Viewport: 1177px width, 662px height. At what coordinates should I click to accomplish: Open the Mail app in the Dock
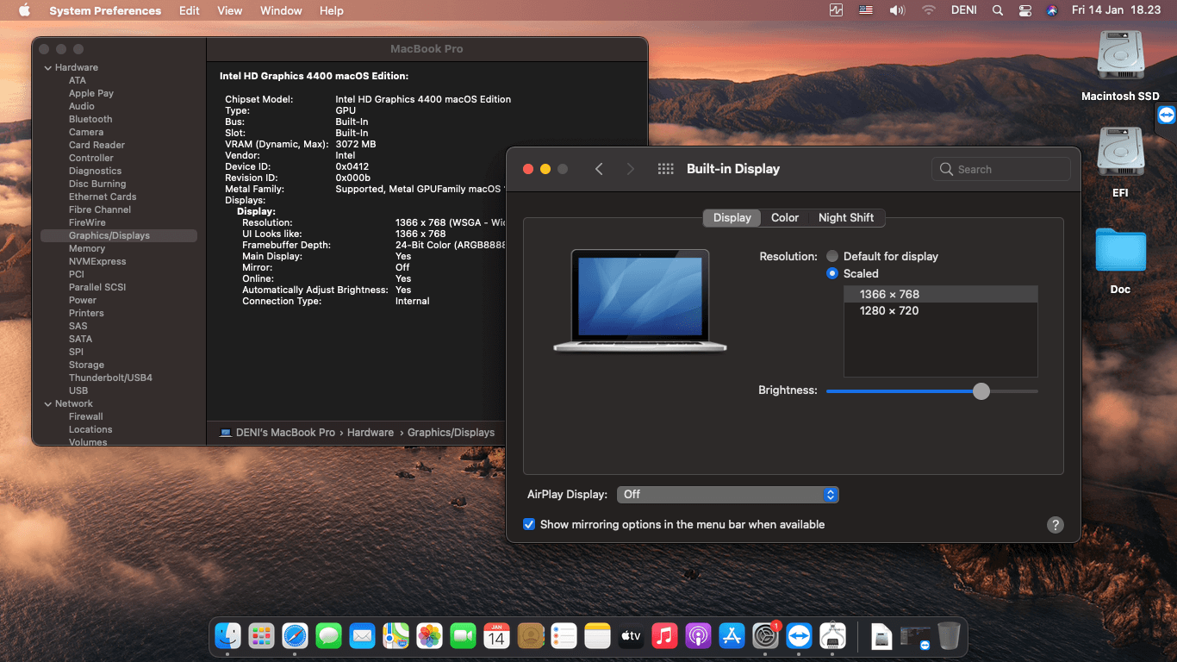(x=362, y=636)
